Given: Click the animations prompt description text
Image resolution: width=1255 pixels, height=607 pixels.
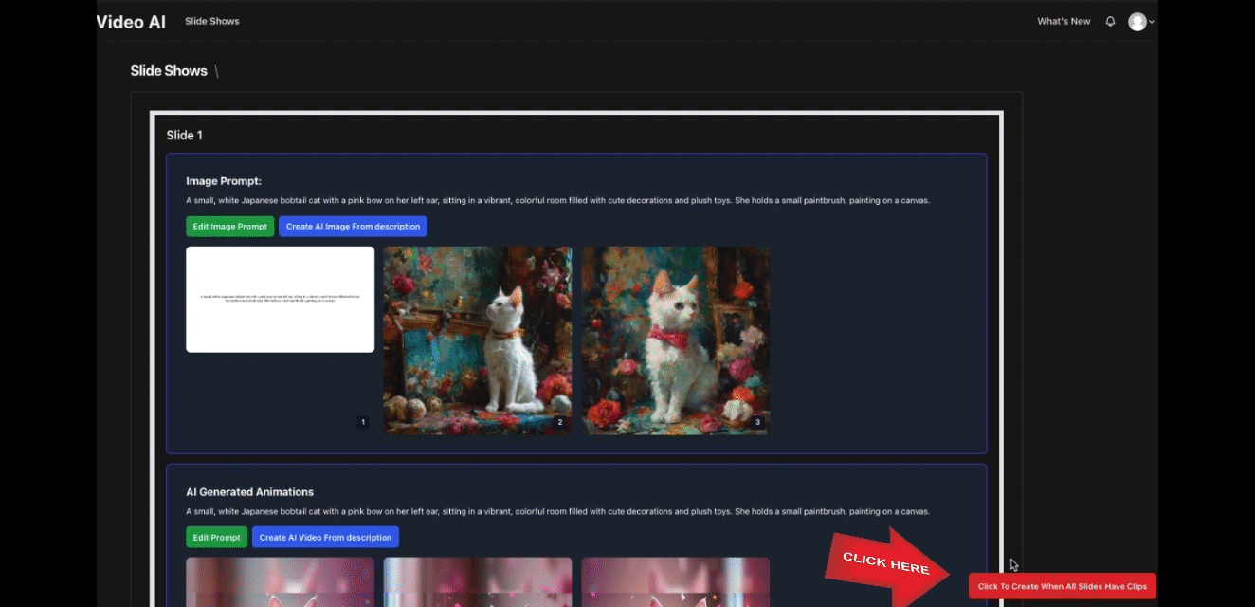Looking at the screenshot, I should click(558, 511).
